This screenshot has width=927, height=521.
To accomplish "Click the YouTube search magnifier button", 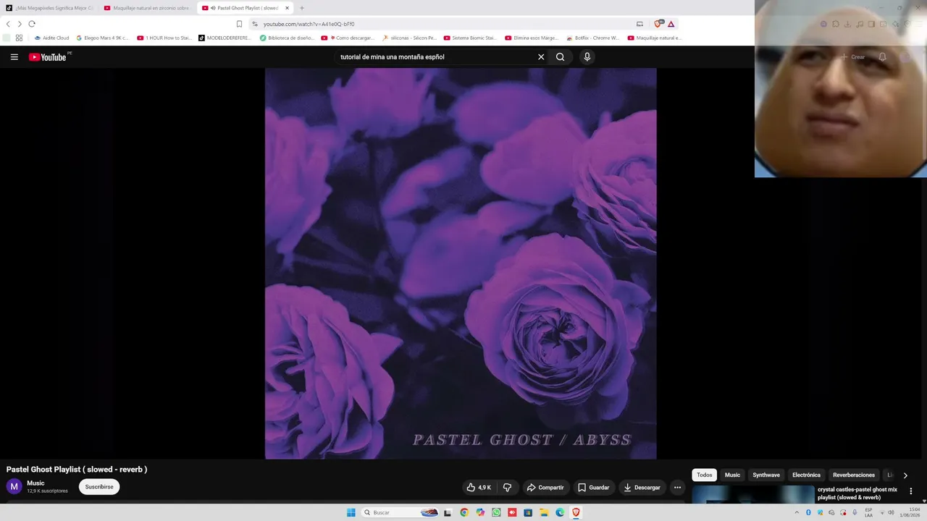I will (x=560, y=57).
